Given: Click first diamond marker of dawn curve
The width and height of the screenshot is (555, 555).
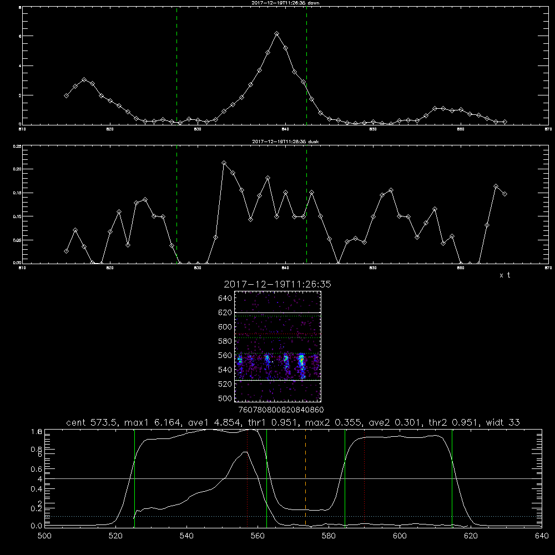Looking at the screenshot, I should pyautogui.click(x=66, y=96).
